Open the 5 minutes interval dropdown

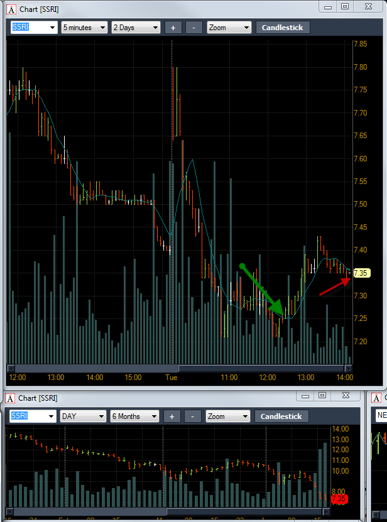click(x=84, y=28)
